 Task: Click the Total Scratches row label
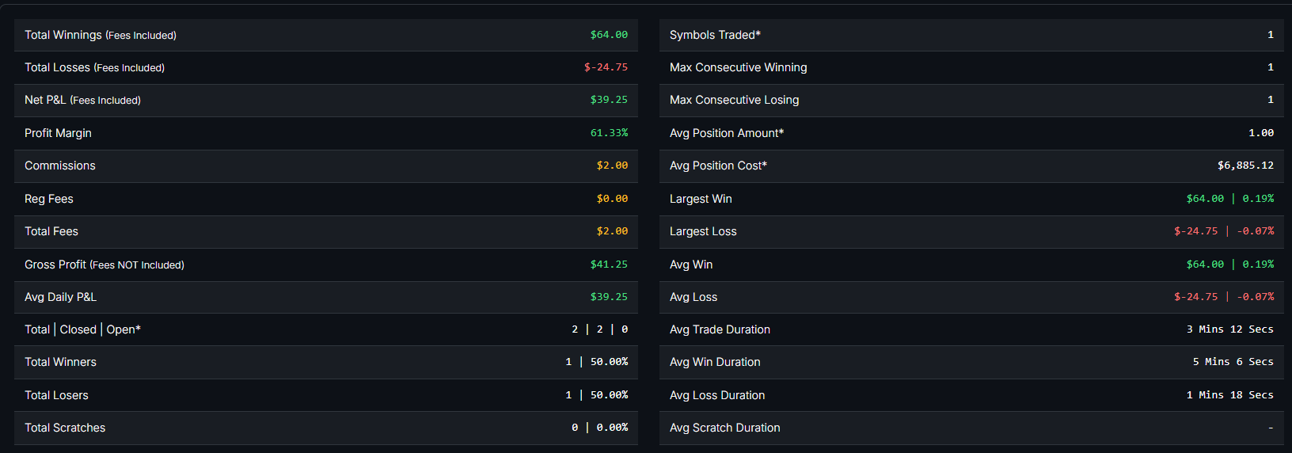[x=65, y=428]
